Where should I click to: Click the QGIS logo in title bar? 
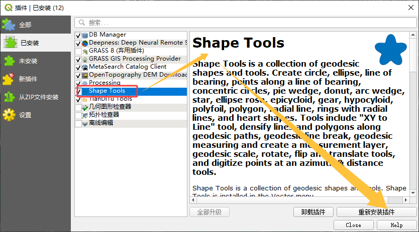click(8, 8)
